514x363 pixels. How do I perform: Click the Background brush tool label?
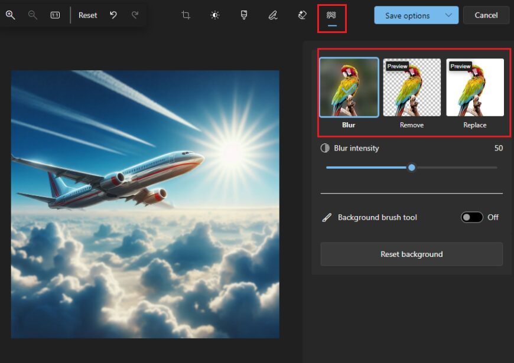pyautogui.click(x=378, y=217)
